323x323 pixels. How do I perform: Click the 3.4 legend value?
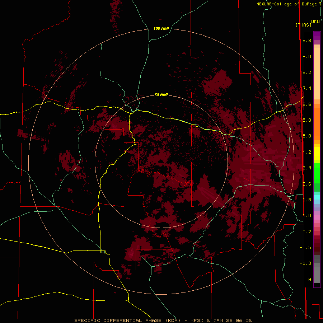pos(307,168)
